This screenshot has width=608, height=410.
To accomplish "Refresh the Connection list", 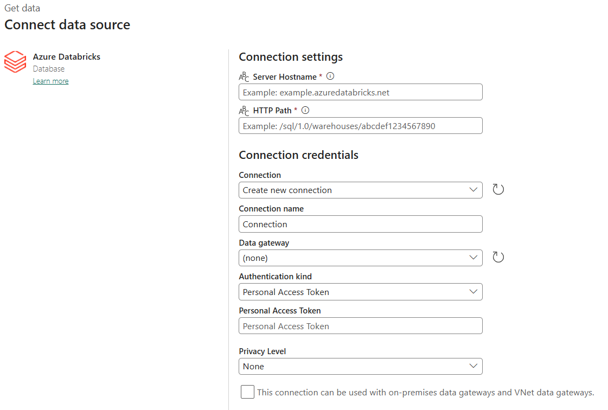I will coord(498,189).
